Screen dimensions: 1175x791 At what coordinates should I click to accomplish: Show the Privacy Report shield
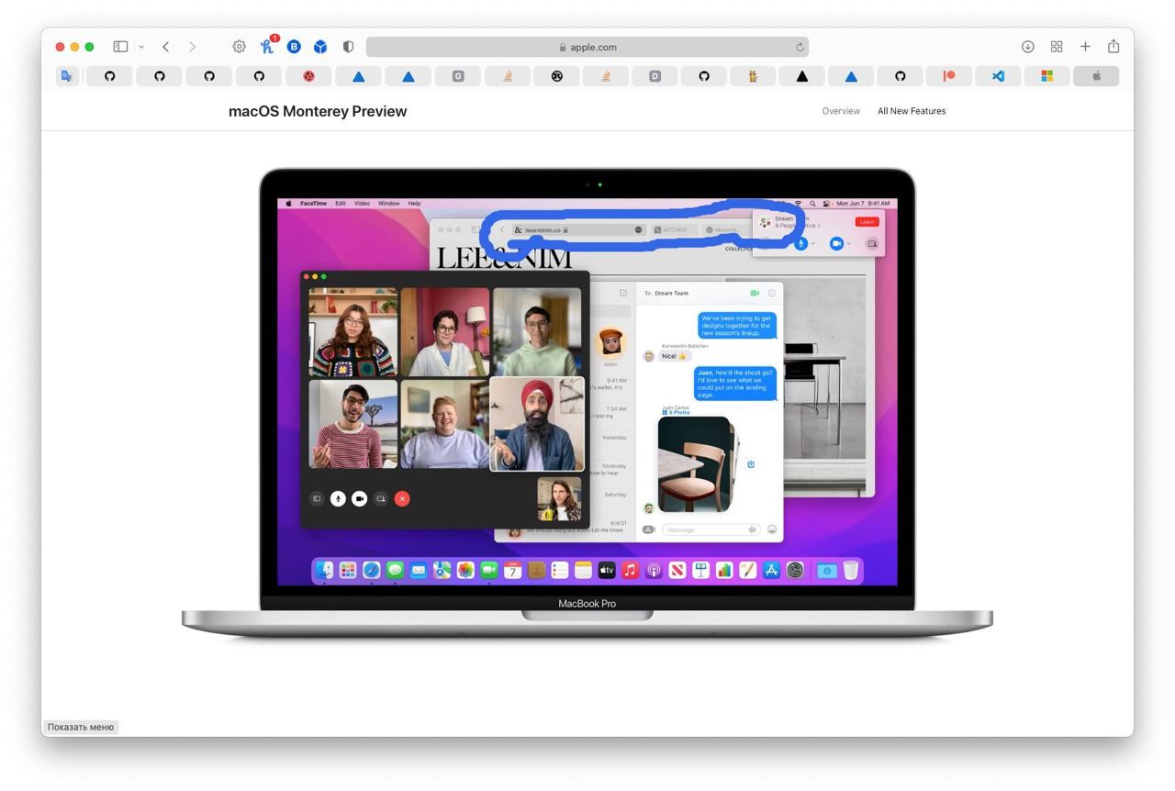tap(348, 47)
